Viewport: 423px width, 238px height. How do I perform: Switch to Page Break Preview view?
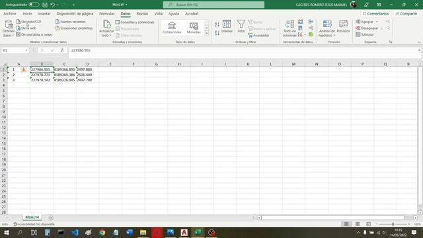[x=368, y=224]
